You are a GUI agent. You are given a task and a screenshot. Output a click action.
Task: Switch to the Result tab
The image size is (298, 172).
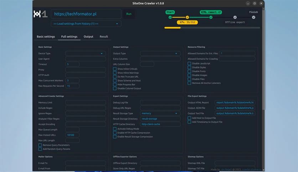[104, 37]
